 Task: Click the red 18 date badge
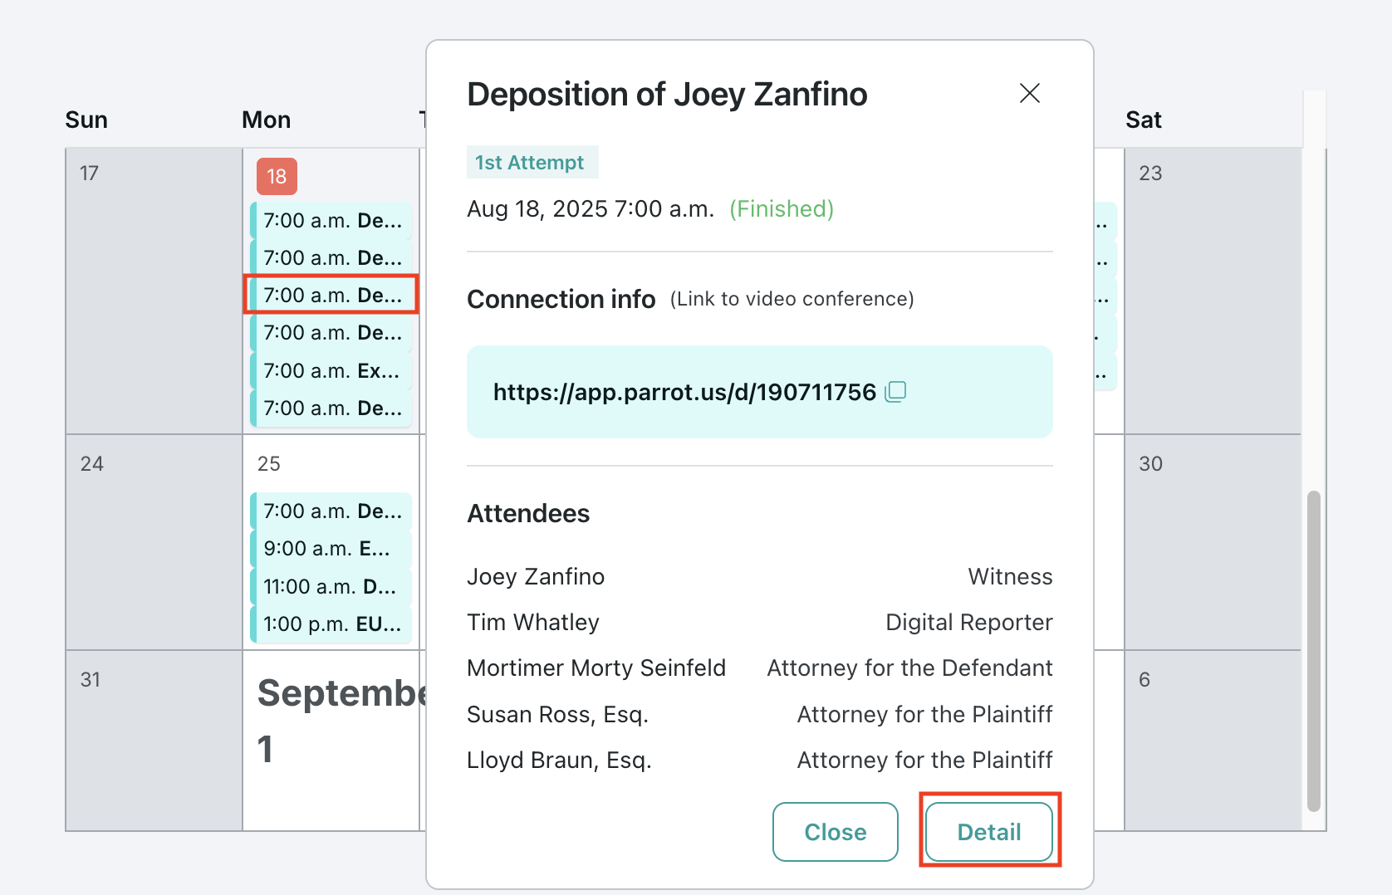point(276,176)
